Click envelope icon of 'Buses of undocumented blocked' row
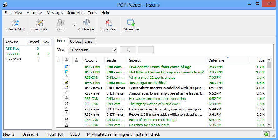278x140 pixels. 67,120
